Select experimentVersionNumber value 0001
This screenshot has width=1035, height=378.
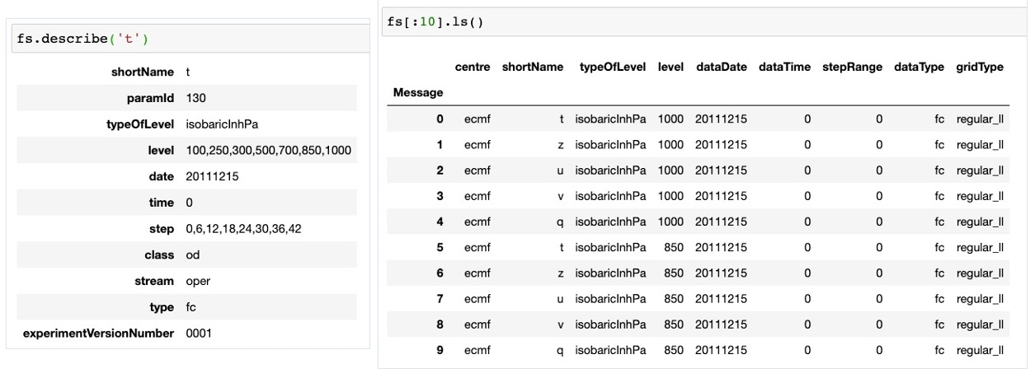coord(199,333)
